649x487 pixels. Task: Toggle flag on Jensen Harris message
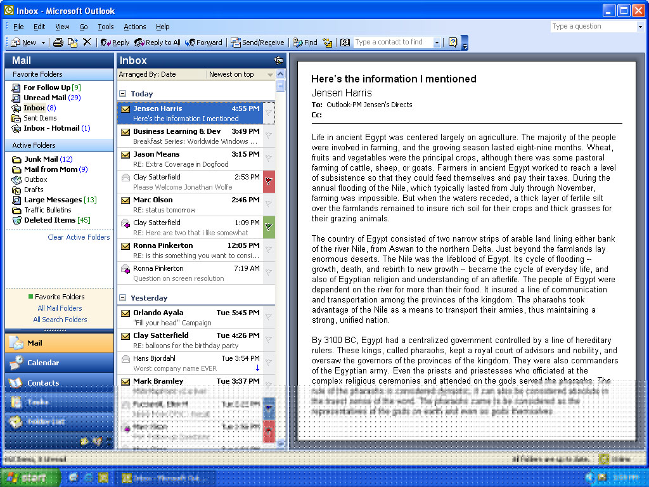tap(269, 114)
